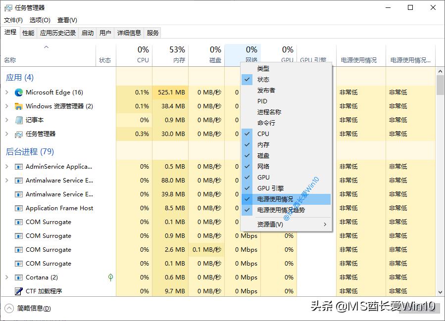The height and width of the screenshot is (321, 445).
Task: Expand the Windows 资源管理器 group
Action: 6,106
